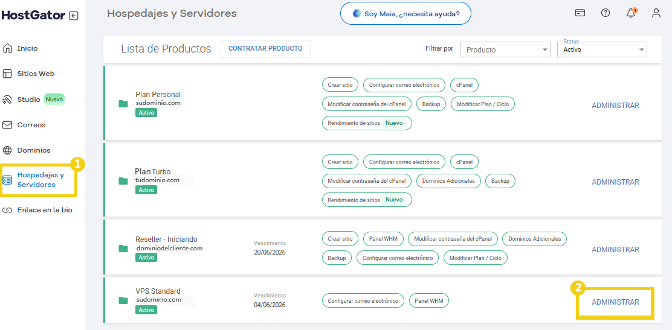Open the notifications bell icon
The width and height of the screenshot is (672, 330).
pos(631,13)
